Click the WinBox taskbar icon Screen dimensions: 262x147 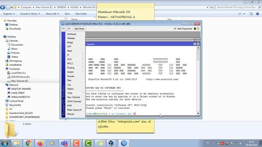(x=124, y=143)
